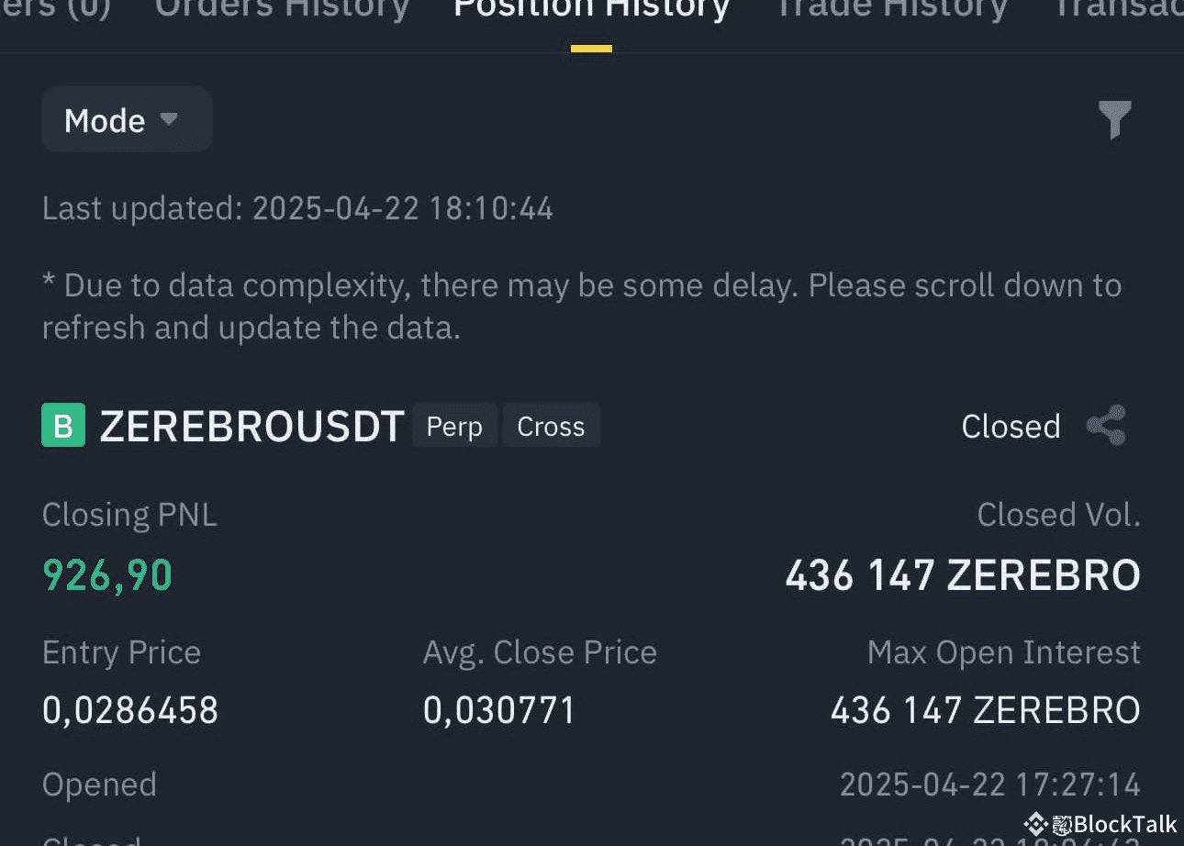
Task: Tap the Max Open Interest value
Action: [x=985, y=711]
